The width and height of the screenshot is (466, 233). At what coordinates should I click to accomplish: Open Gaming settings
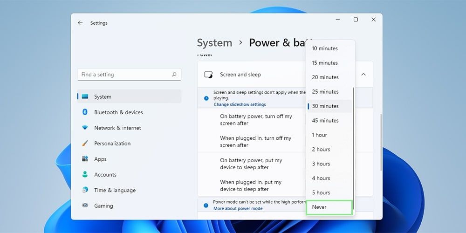tap(129, 206)
